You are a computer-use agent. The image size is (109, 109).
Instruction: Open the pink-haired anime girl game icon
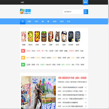24,37
